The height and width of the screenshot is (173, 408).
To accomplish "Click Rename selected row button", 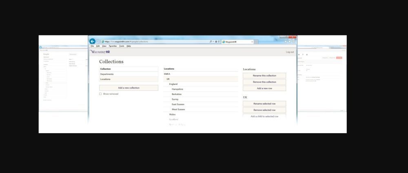I will click(264, 104).
